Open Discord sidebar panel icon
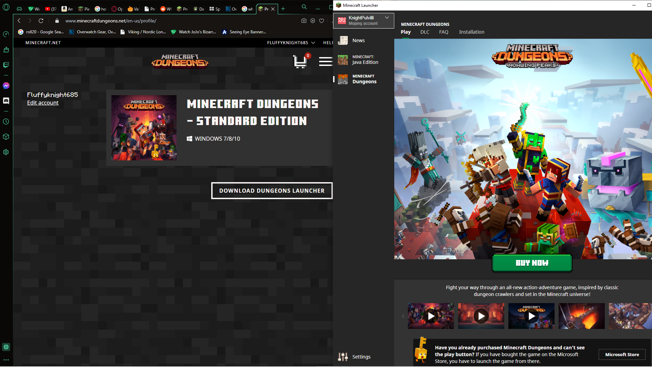 point(6,101)
